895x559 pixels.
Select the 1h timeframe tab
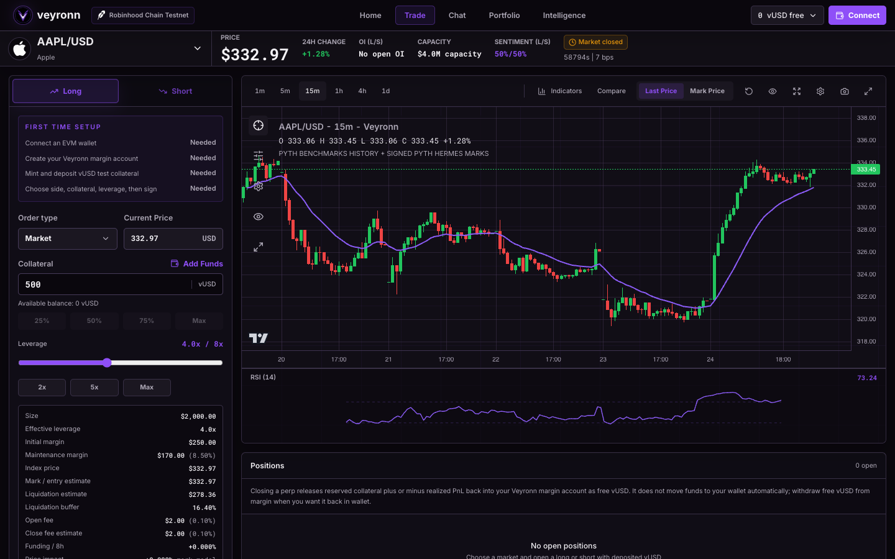click(339, 91)
